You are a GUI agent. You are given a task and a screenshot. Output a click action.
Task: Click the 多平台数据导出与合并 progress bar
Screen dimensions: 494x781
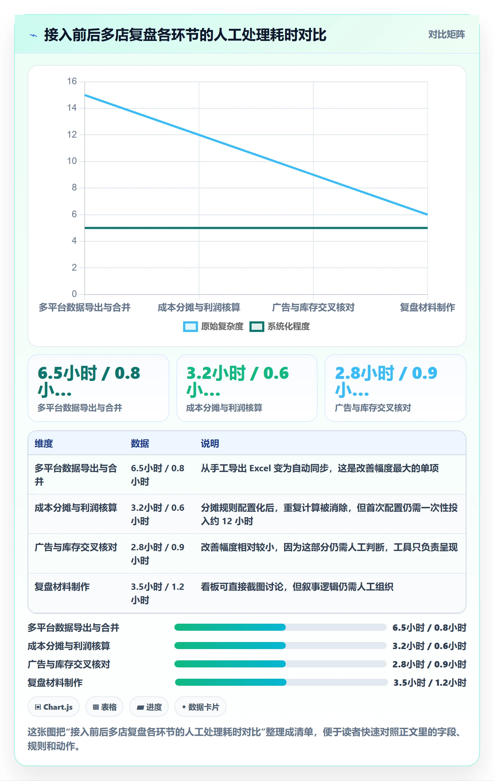pos(281,627)
